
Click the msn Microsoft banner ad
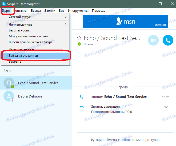click(x=125, y=21)
